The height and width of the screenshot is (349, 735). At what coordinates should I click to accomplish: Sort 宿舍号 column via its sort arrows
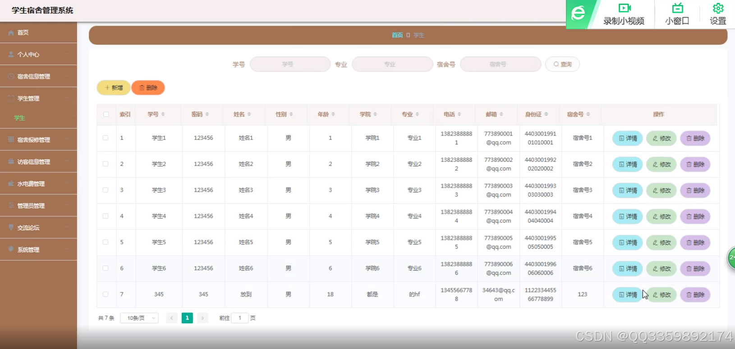pyautogui.click(x=588, y=114)
